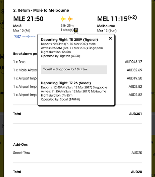The image size is (155, 177).
Task: Click the Return - Malé to Melbourne heading
Action: [x=41, y=10]
